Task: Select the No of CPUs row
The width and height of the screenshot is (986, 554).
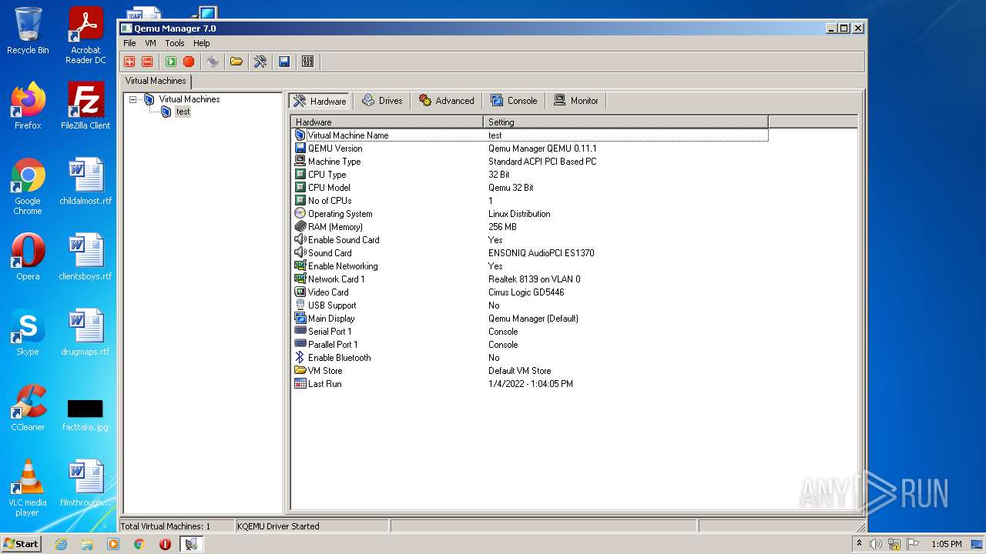Action: [x=530, y=201]
